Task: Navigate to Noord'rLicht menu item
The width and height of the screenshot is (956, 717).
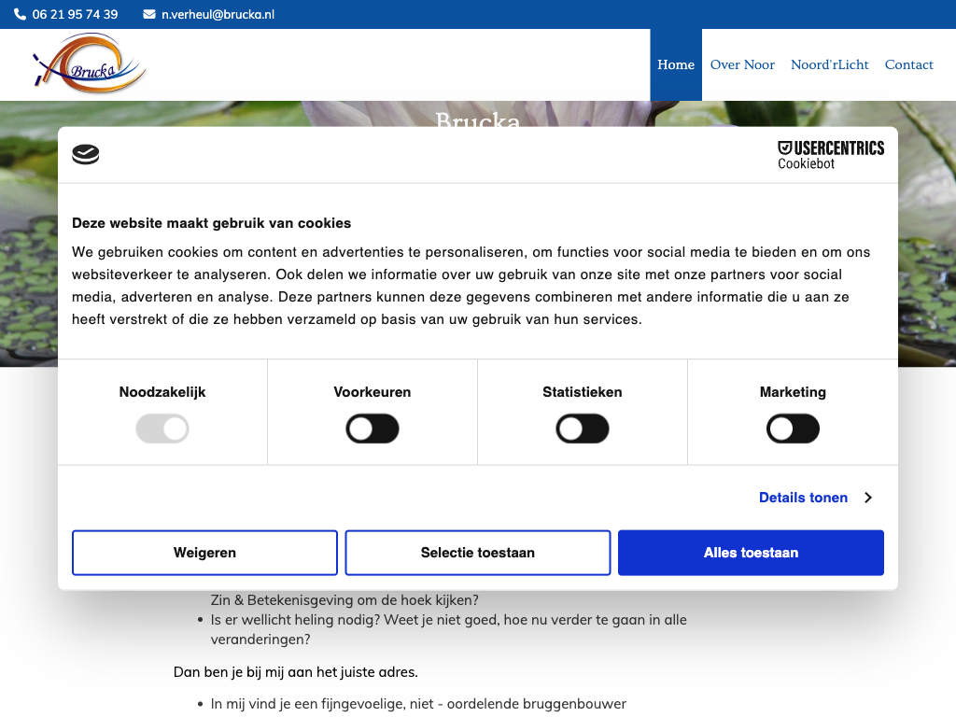Action: coord(829,64)
